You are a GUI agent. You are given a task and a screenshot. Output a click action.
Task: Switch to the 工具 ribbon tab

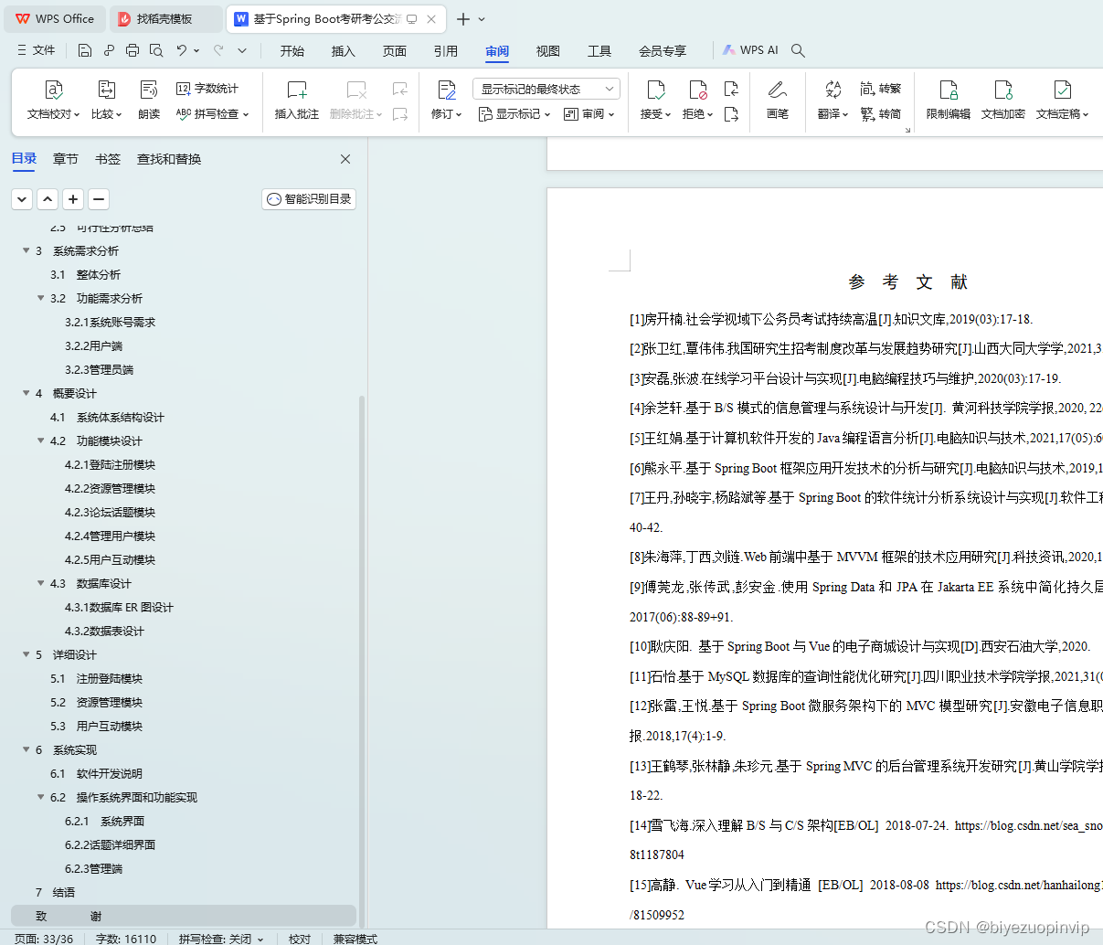pos(599,51)
